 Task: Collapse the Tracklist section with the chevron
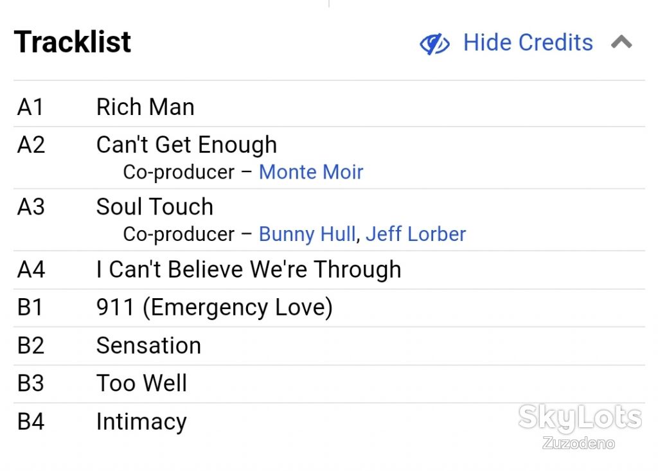pos(621,42)
